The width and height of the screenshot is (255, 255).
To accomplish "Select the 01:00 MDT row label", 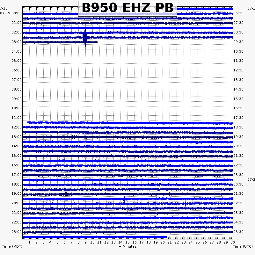I will click(17, 23).
